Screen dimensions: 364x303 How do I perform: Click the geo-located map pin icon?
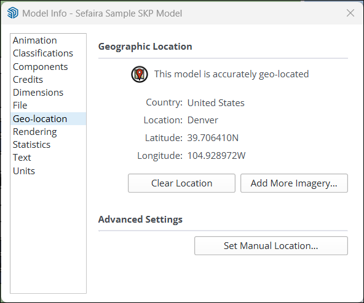click(x=140, y=74)
